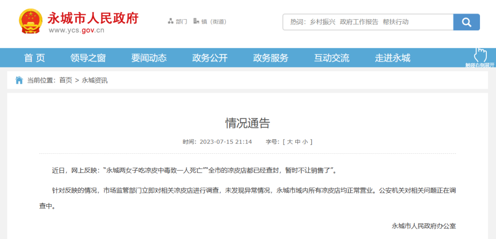
Task: Click the 帮扶行动 hot word
Action: 395,22
